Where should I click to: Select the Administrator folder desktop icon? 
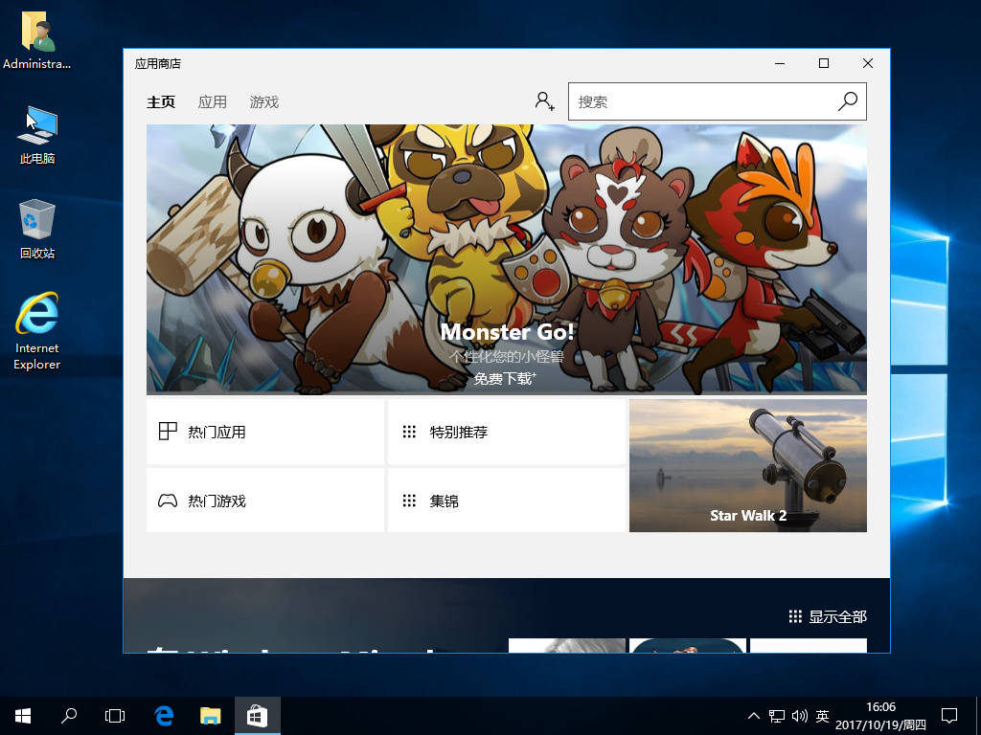click(37, 42)
